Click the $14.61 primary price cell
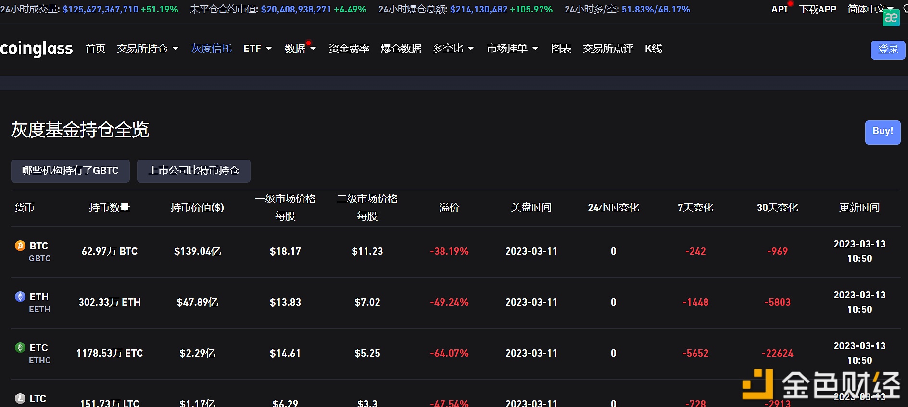The height and width of the screenshot is (407, 908). (x=285, y=353)
